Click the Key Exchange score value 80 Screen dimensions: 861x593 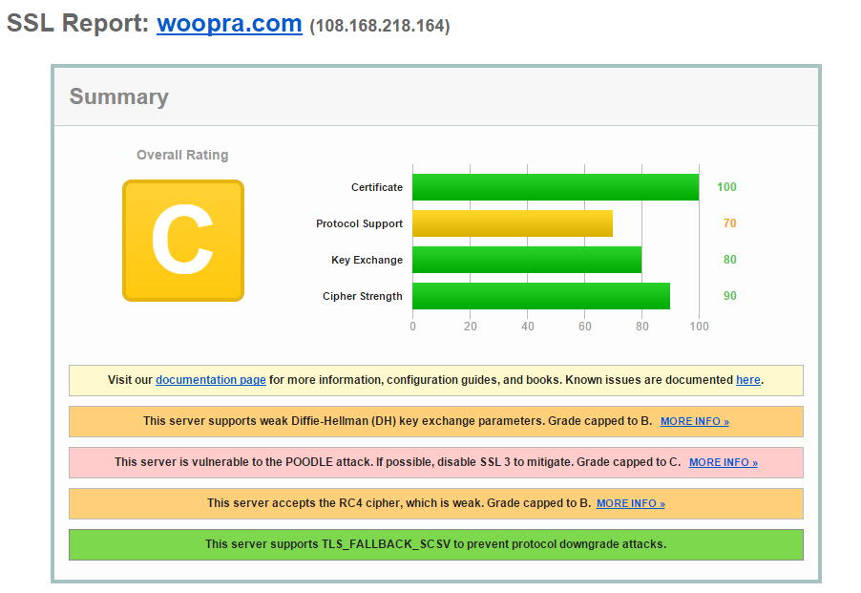click(x=729, y=260)
